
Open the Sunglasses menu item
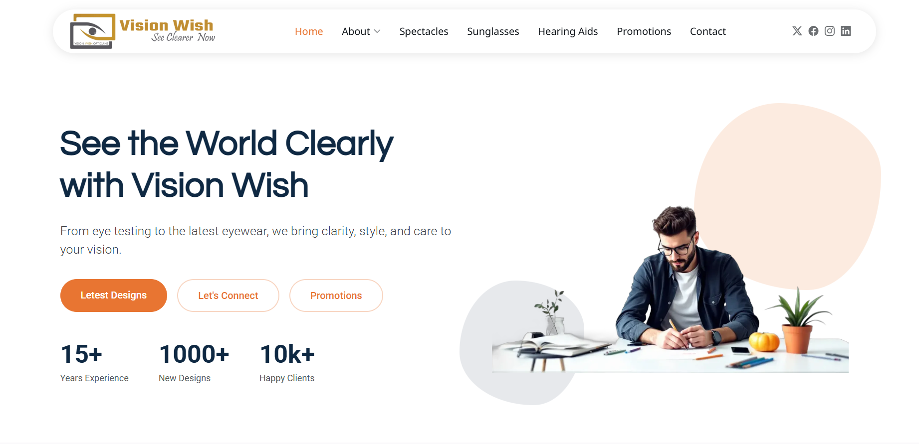(x=493, y=31)
